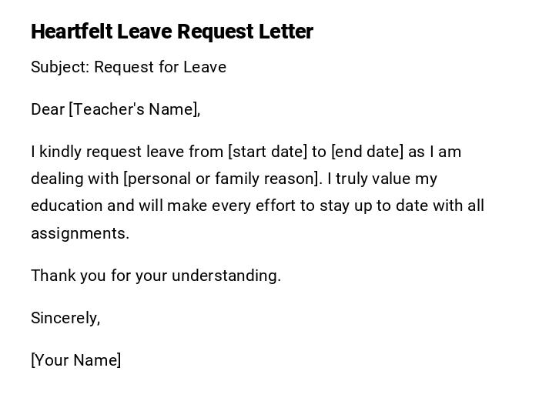
Task: Click the [Your Name] placeholder
Action: coord(75,360)
